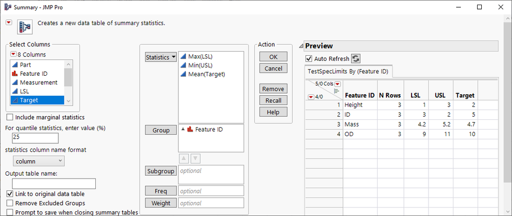Click the top-left red triangle options menu
The height and width of the screenshot is (216, 512).
pos(8,23)
